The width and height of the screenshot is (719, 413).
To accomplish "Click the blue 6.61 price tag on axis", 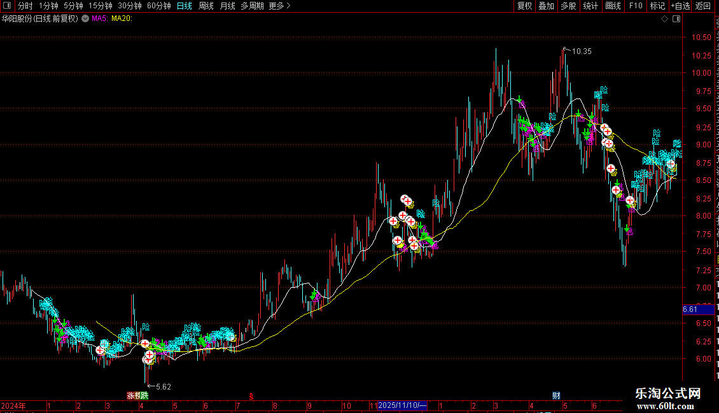I will pyautogui.click(x=699, y=309).
